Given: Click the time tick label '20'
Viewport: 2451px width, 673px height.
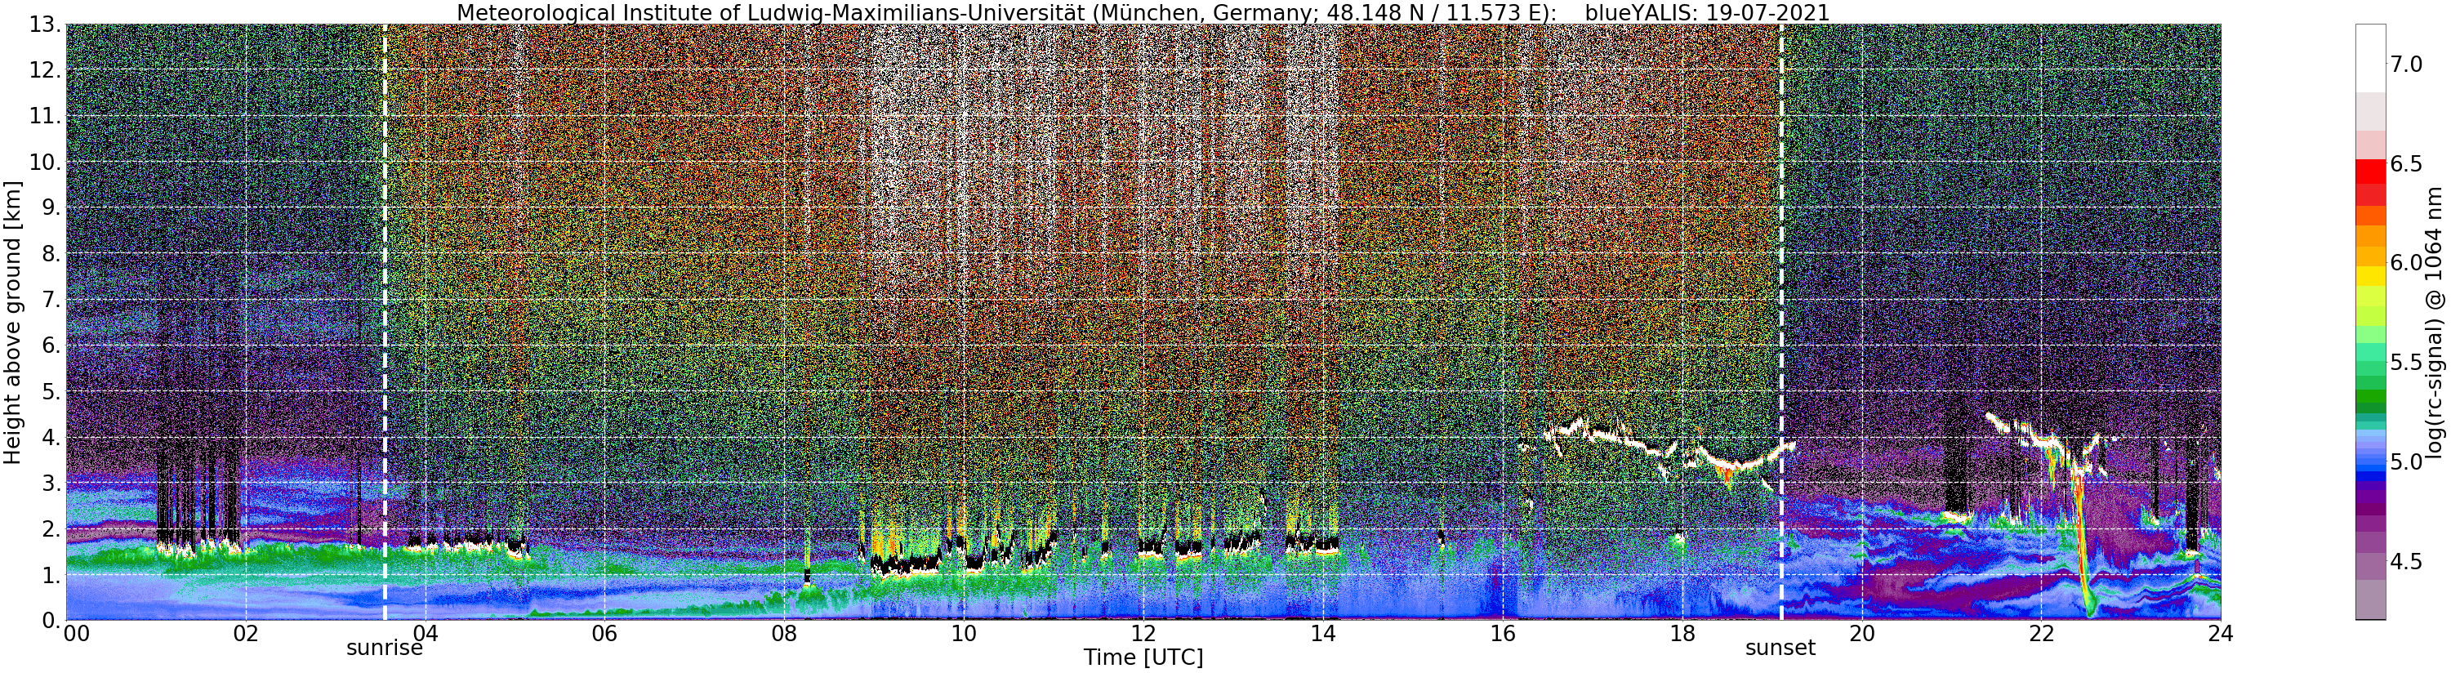Looking at the screenshot, I should click(x=1862, y=634).
